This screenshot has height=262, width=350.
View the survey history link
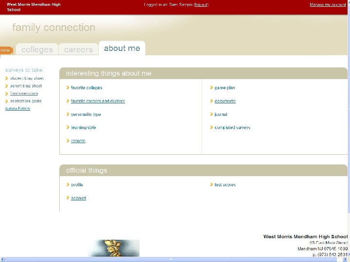click(17, 109)
